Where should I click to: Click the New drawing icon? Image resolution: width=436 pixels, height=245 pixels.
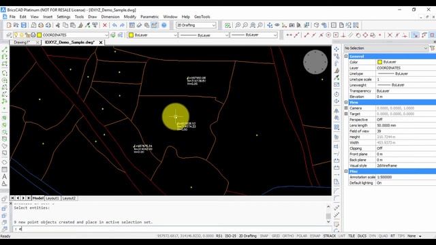click(9, 25)
